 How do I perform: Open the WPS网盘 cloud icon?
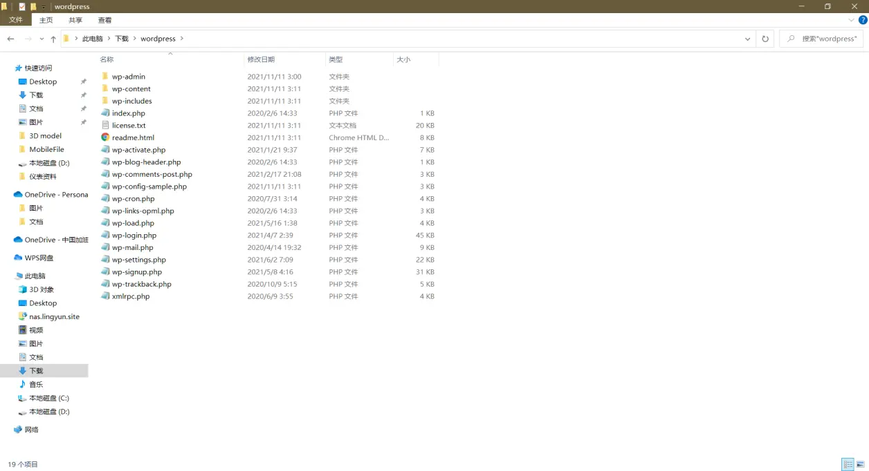(x=18, y=258)
